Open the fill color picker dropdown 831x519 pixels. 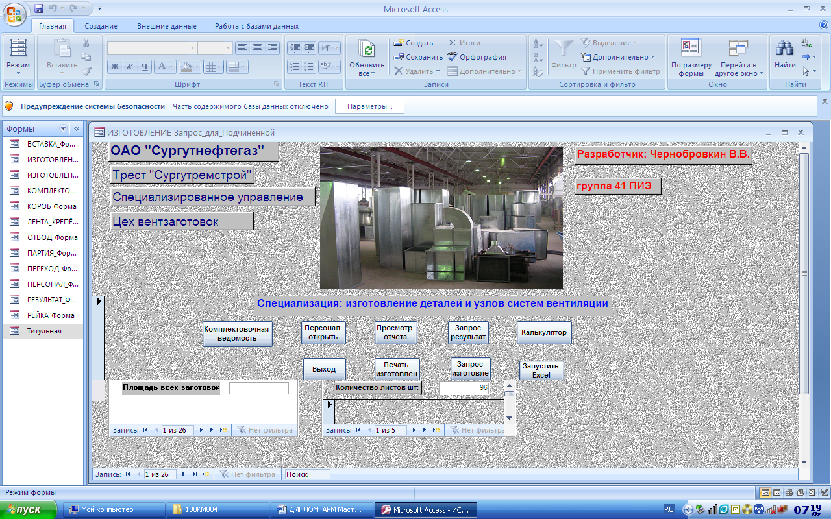point(197,66)
